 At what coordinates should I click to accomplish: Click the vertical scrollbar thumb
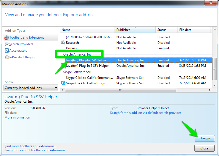coord(215,69)
